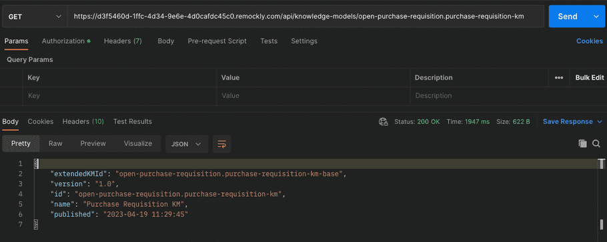This screenshot has height=242, width=607.
Task: Click the response vertical scrollbar
Action: click(602, 193)
